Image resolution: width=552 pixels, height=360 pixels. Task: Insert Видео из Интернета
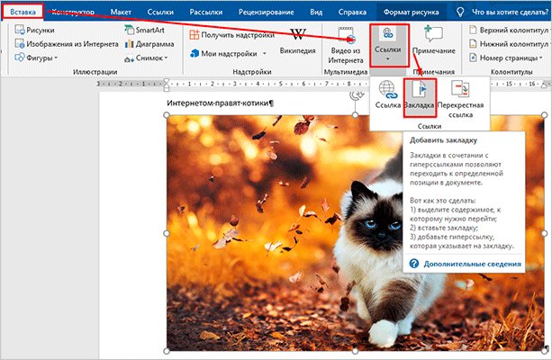[346, 45]
